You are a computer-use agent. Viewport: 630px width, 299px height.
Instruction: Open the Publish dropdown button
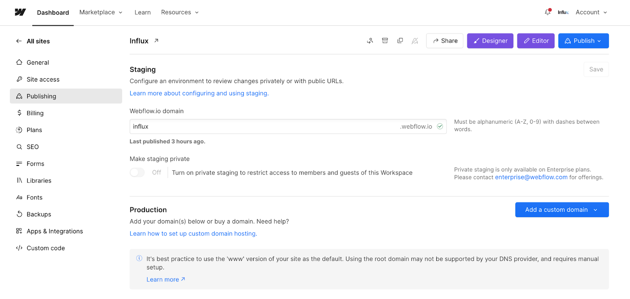pos(584,41)
